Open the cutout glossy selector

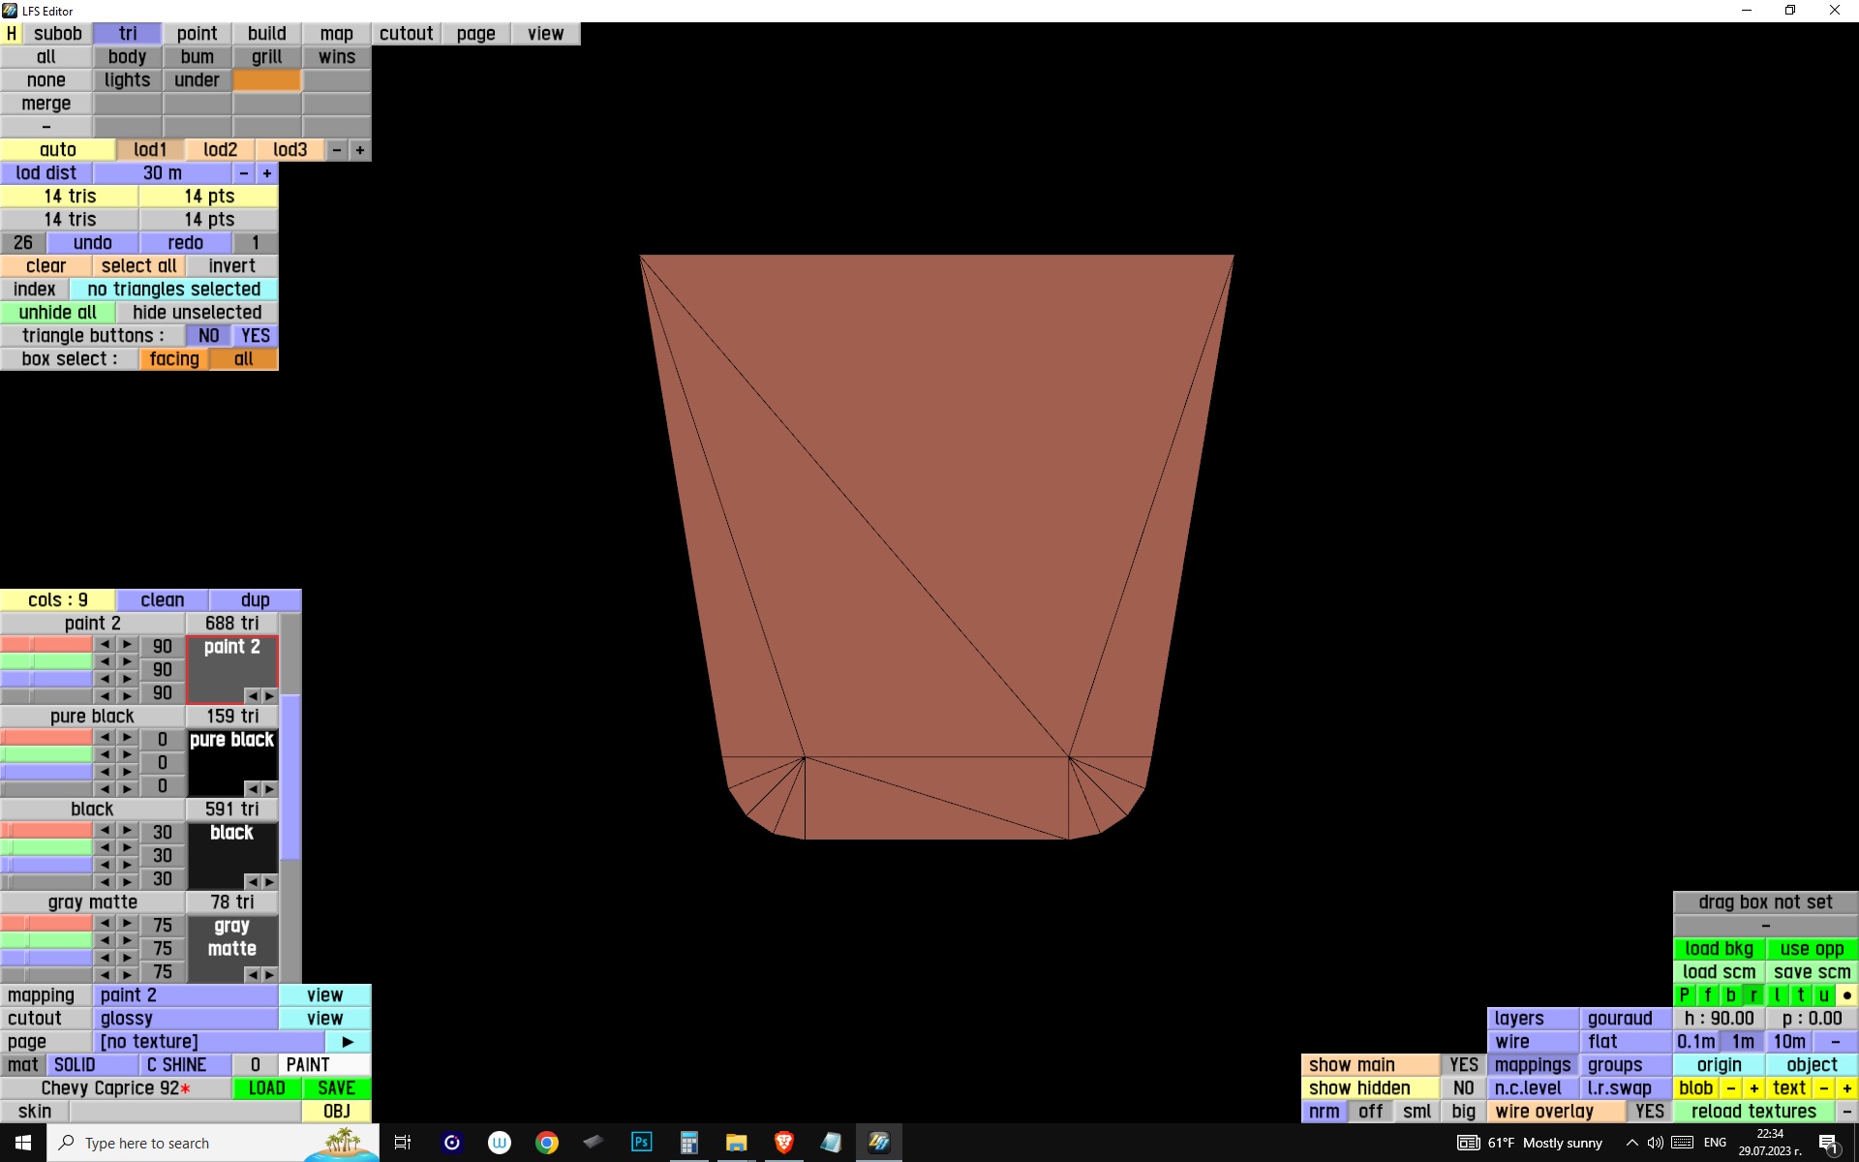click(186, 1019)
